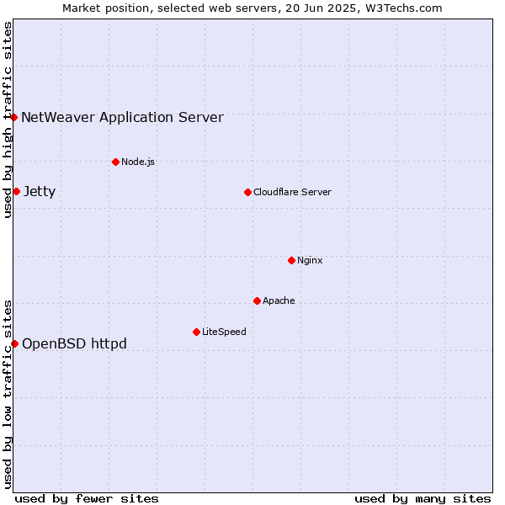Select the LiteSpeed label text
Viewport: 505px width, 505px height.
point(224,332)
